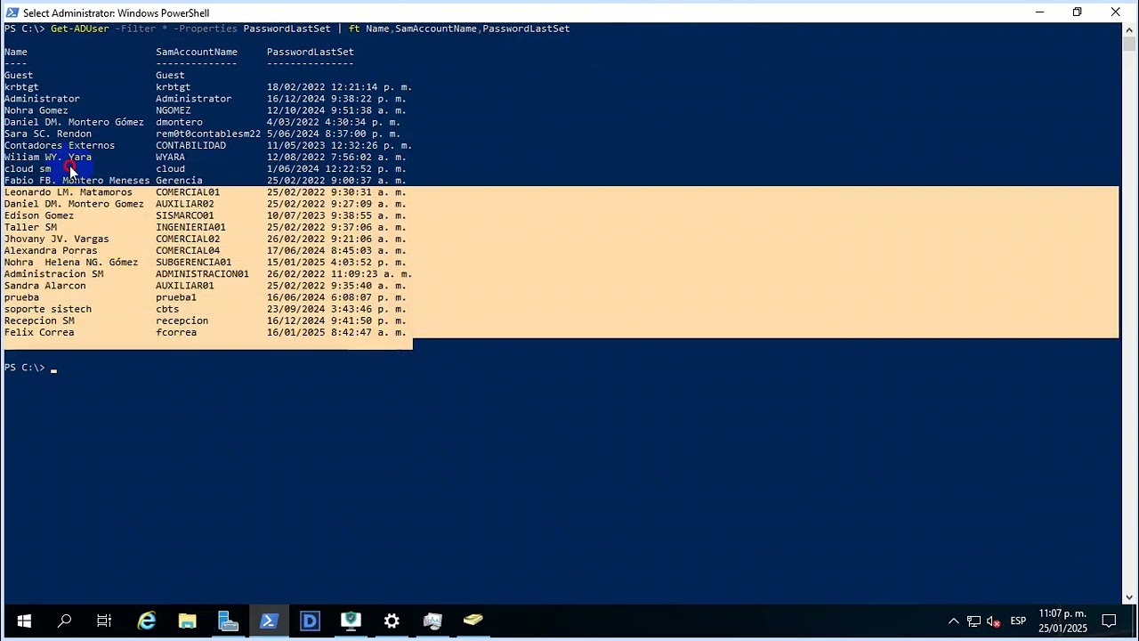Click 'recepcion' account name

tap(182, 320)
